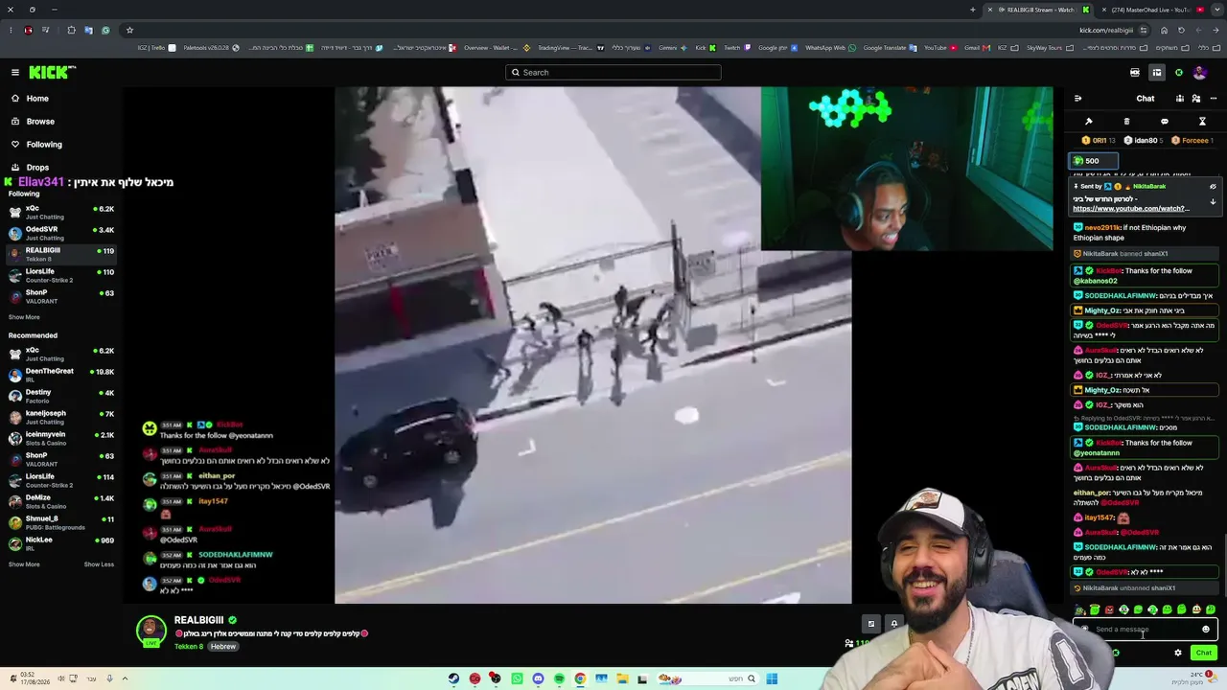The width and height of the screenshot is (1227, 690).
Task: Open the REALBIGIII streamer avatar
Action: pos(150,631)
